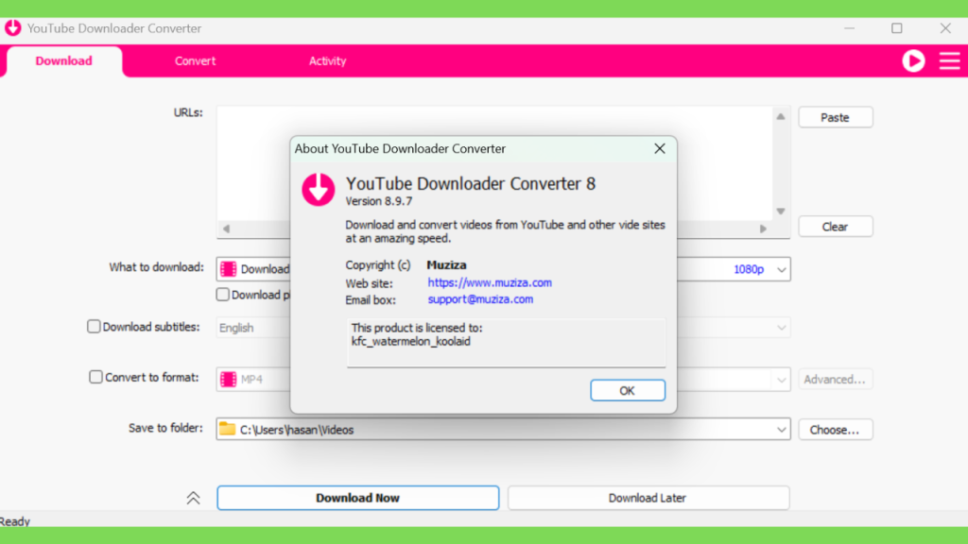The width and height of the screenshot is (968, 544).
Task: Switch to the Download tab
Action: point(63,61)
